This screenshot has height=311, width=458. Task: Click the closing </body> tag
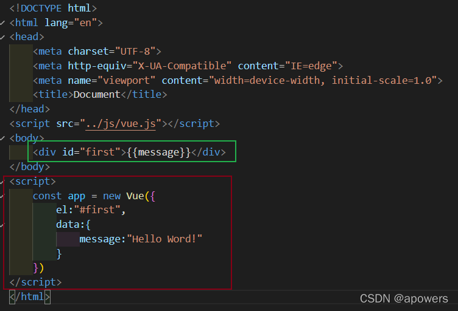pos(29,167)
